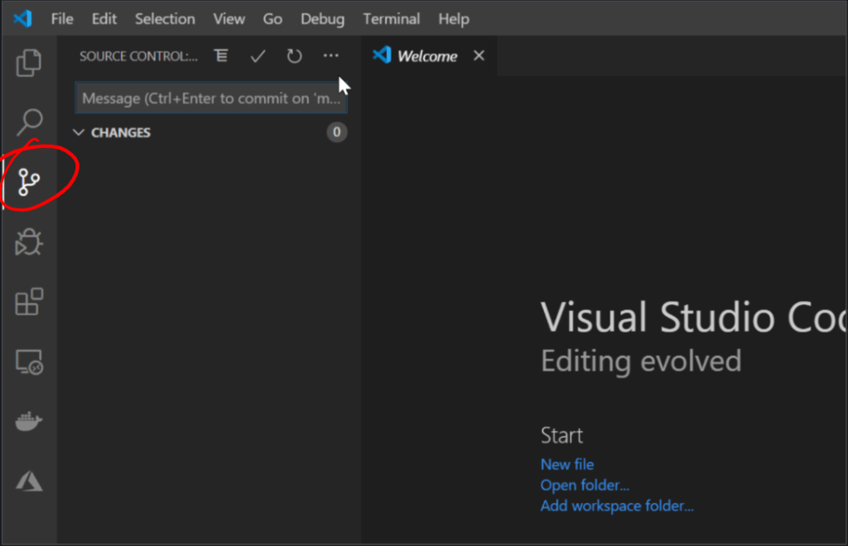Open the Source Control more actions menu

[331, 55]
